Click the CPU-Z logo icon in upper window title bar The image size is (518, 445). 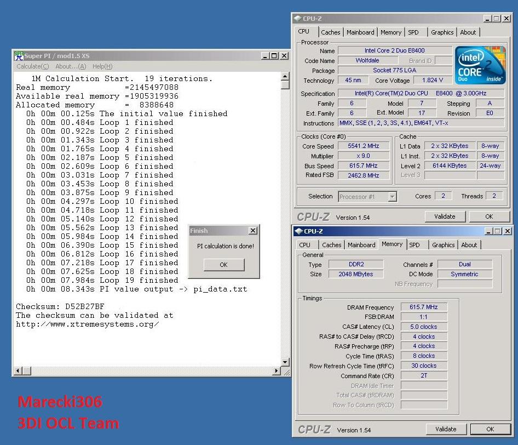pyautogui.click(x=298, y=19)
